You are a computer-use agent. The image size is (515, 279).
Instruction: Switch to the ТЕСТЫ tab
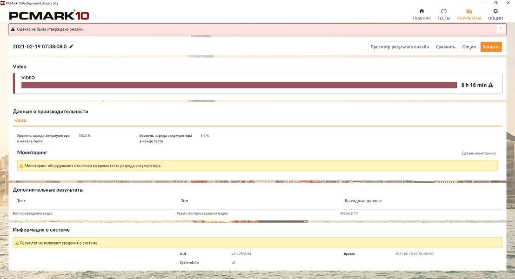click(x=444, y=15)
